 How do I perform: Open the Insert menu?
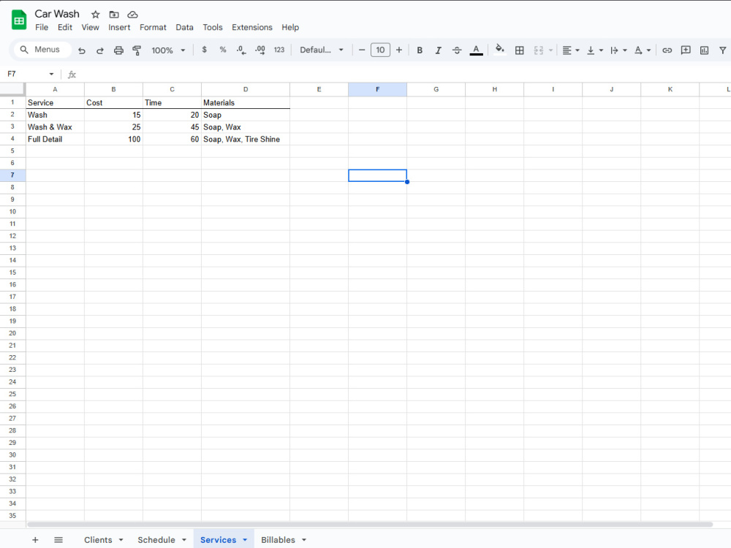[119, 28]
